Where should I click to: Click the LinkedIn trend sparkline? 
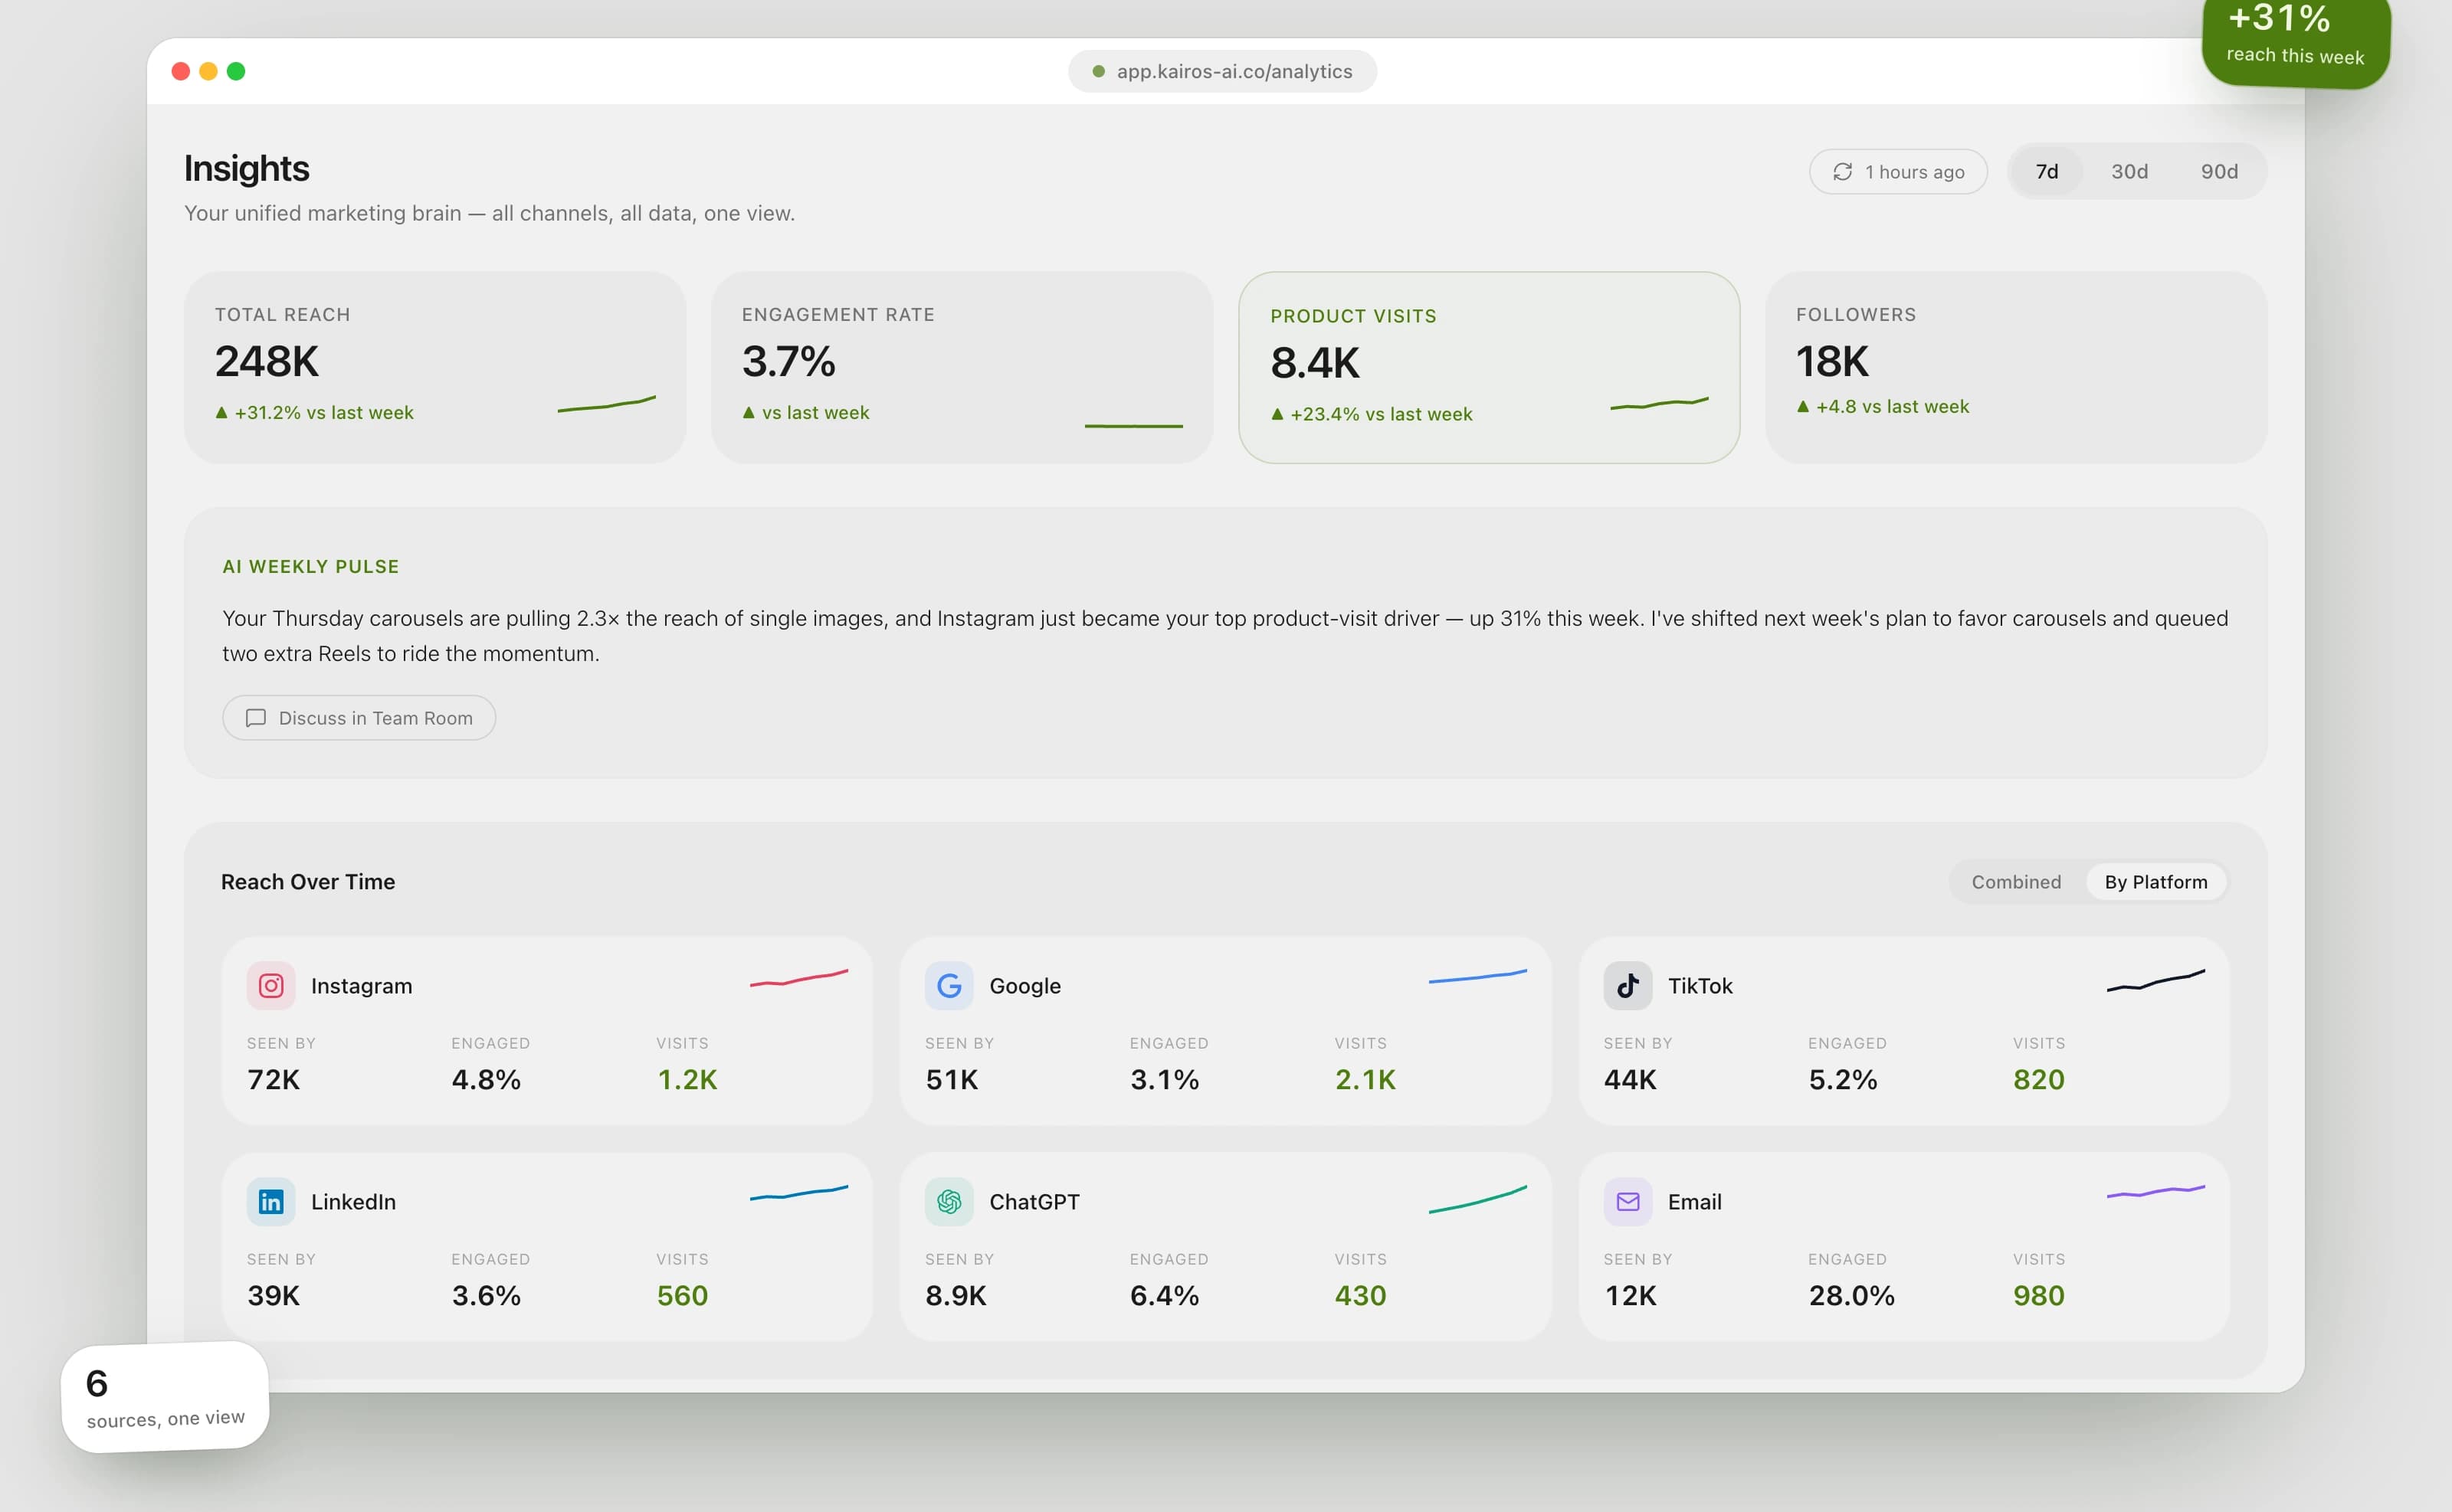pyautogui.click(x=799, y=1192)
